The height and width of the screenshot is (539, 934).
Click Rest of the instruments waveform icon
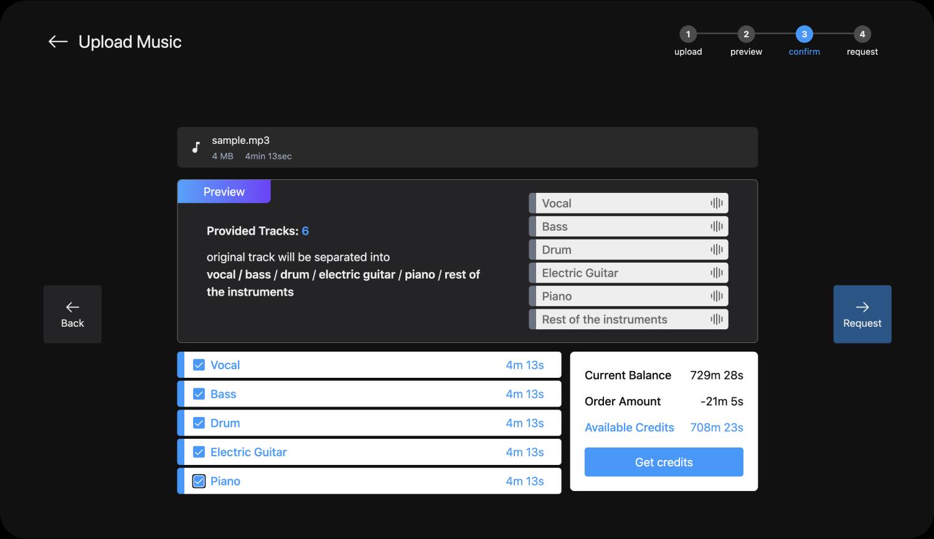click(717, 319)
